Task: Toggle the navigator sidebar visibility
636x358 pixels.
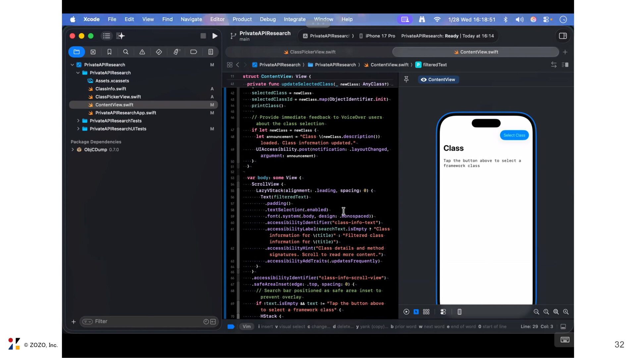Action: [x=106, y=36]
